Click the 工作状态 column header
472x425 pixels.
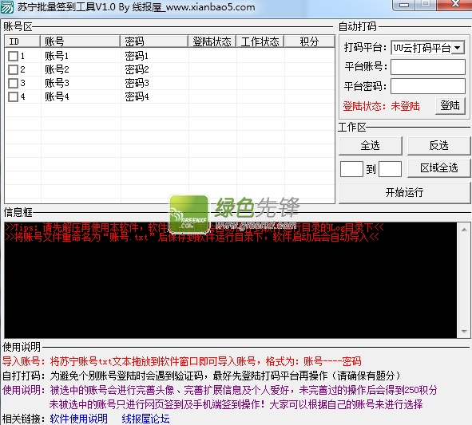click(x=260, y=41)
